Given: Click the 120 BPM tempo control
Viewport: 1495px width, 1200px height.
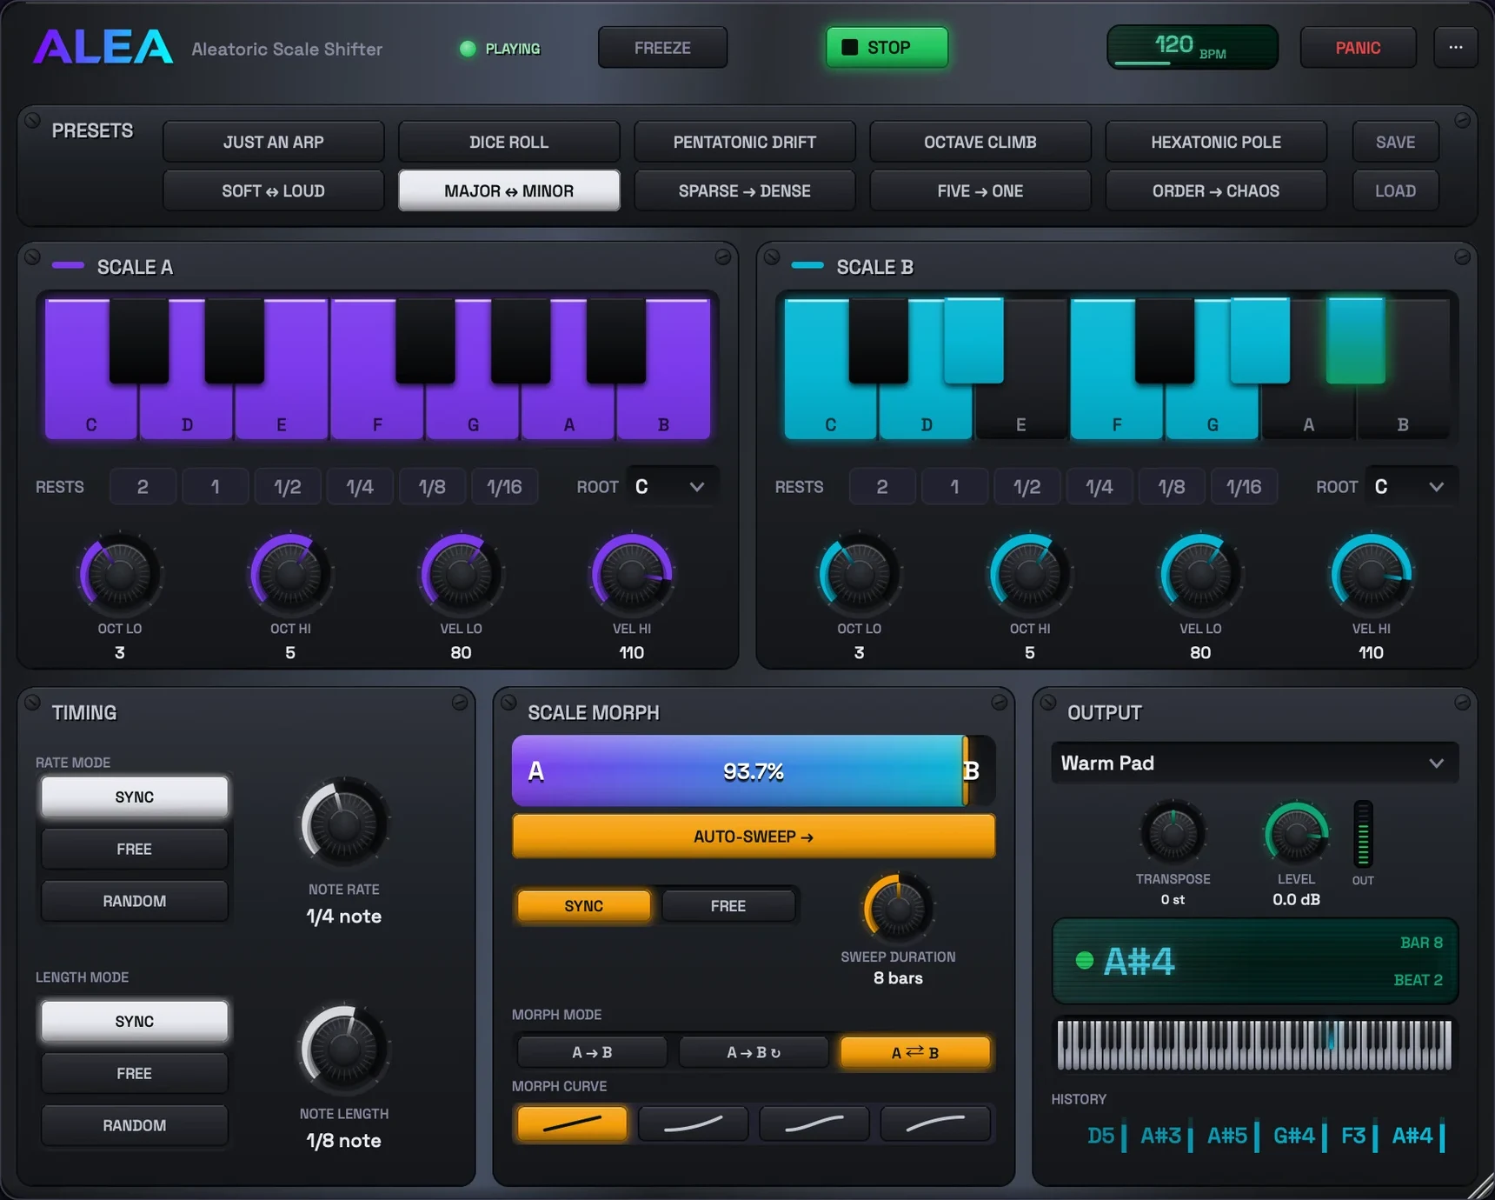Looking at the screenshot, I should 1192,47.
